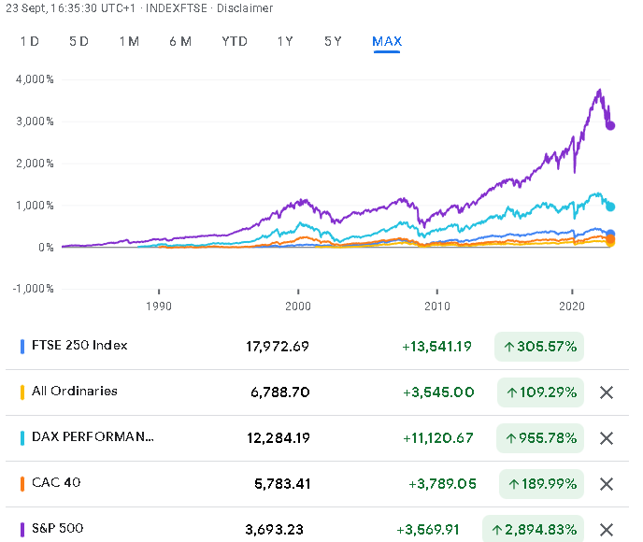Click the +3,789.05 change value
Image resolution: width=643 pixels, height=542 pixels.
click(x=442, y=484)
